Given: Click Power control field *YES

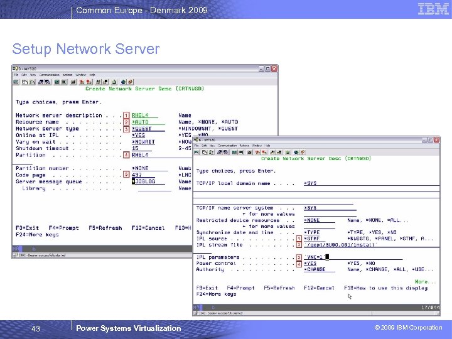Looking at the screenshot, I should (311, 264).
